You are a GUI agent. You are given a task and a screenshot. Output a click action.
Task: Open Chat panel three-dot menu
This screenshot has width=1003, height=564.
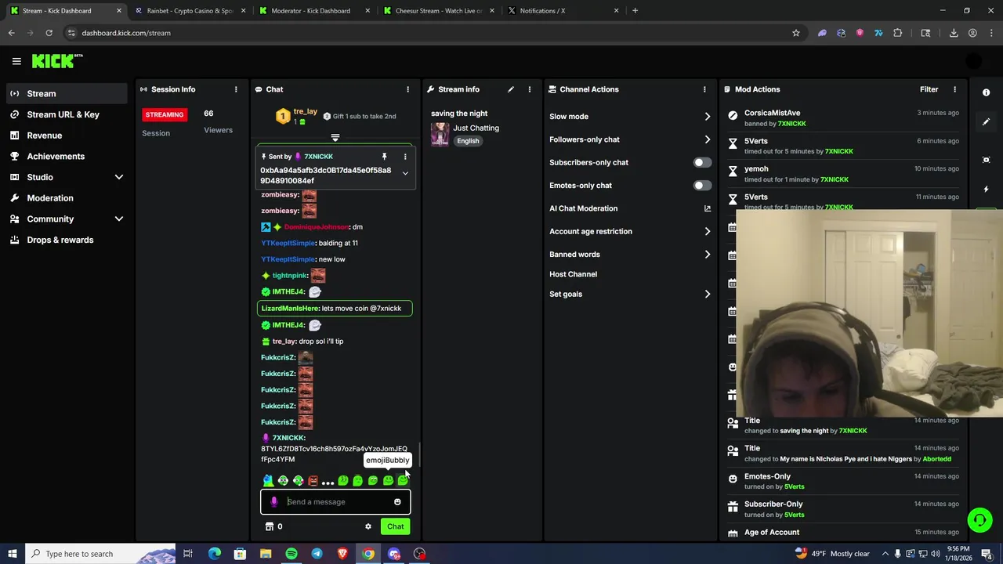407,89
